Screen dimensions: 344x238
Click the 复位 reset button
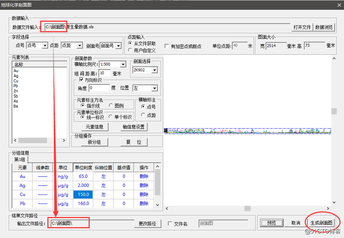134,142
